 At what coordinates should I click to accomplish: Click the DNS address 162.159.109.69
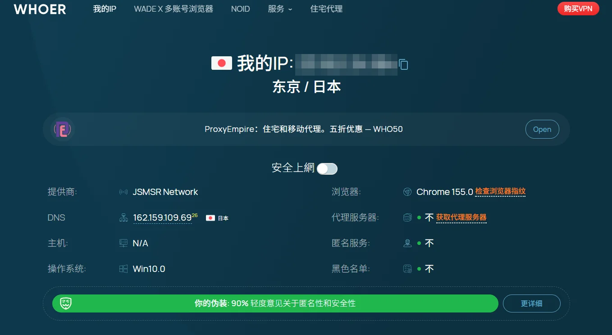tap(162, 218)
